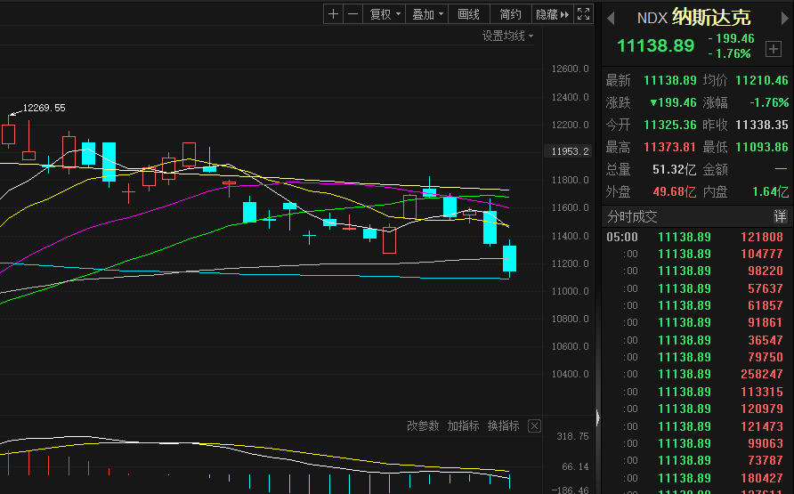Select the 分时成交 panel header
The image size is (794, 494).
tap(632, 216)
